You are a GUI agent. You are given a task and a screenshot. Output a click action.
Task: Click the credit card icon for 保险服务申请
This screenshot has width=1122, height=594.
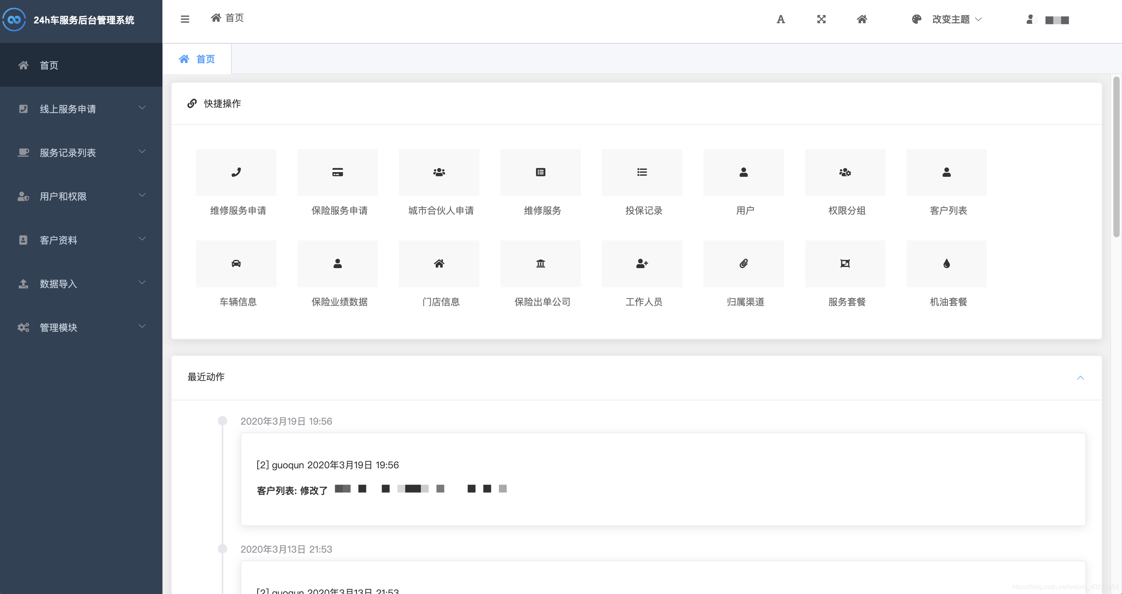click(338, 173)
